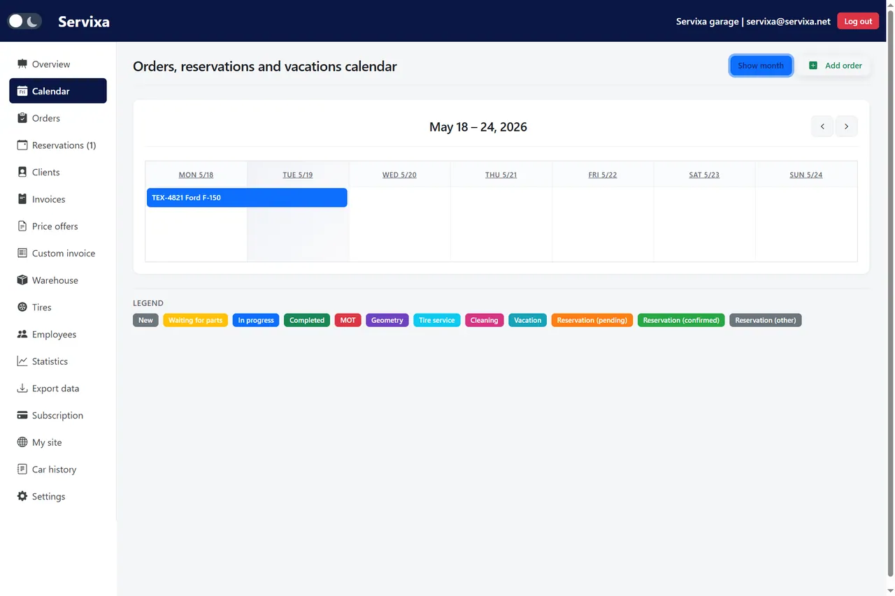Click the Employees people icon
The image size is (895, 596).
(x=22, y=334)
